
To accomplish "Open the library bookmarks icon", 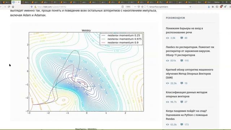I will pos(213,7).
